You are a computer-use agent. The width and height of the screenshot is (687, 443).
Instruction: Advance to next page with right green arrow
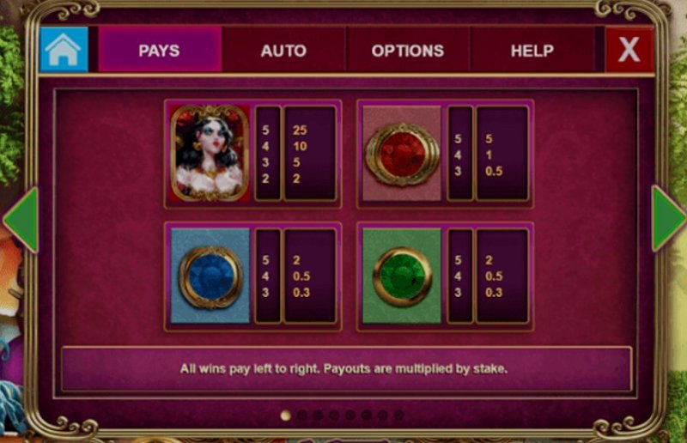coord(668,219)
